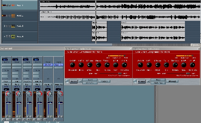The height and width of the screenshot is (123, 201).
Task: Click the rightmost knob in right compressor
Action: point(192,65)
